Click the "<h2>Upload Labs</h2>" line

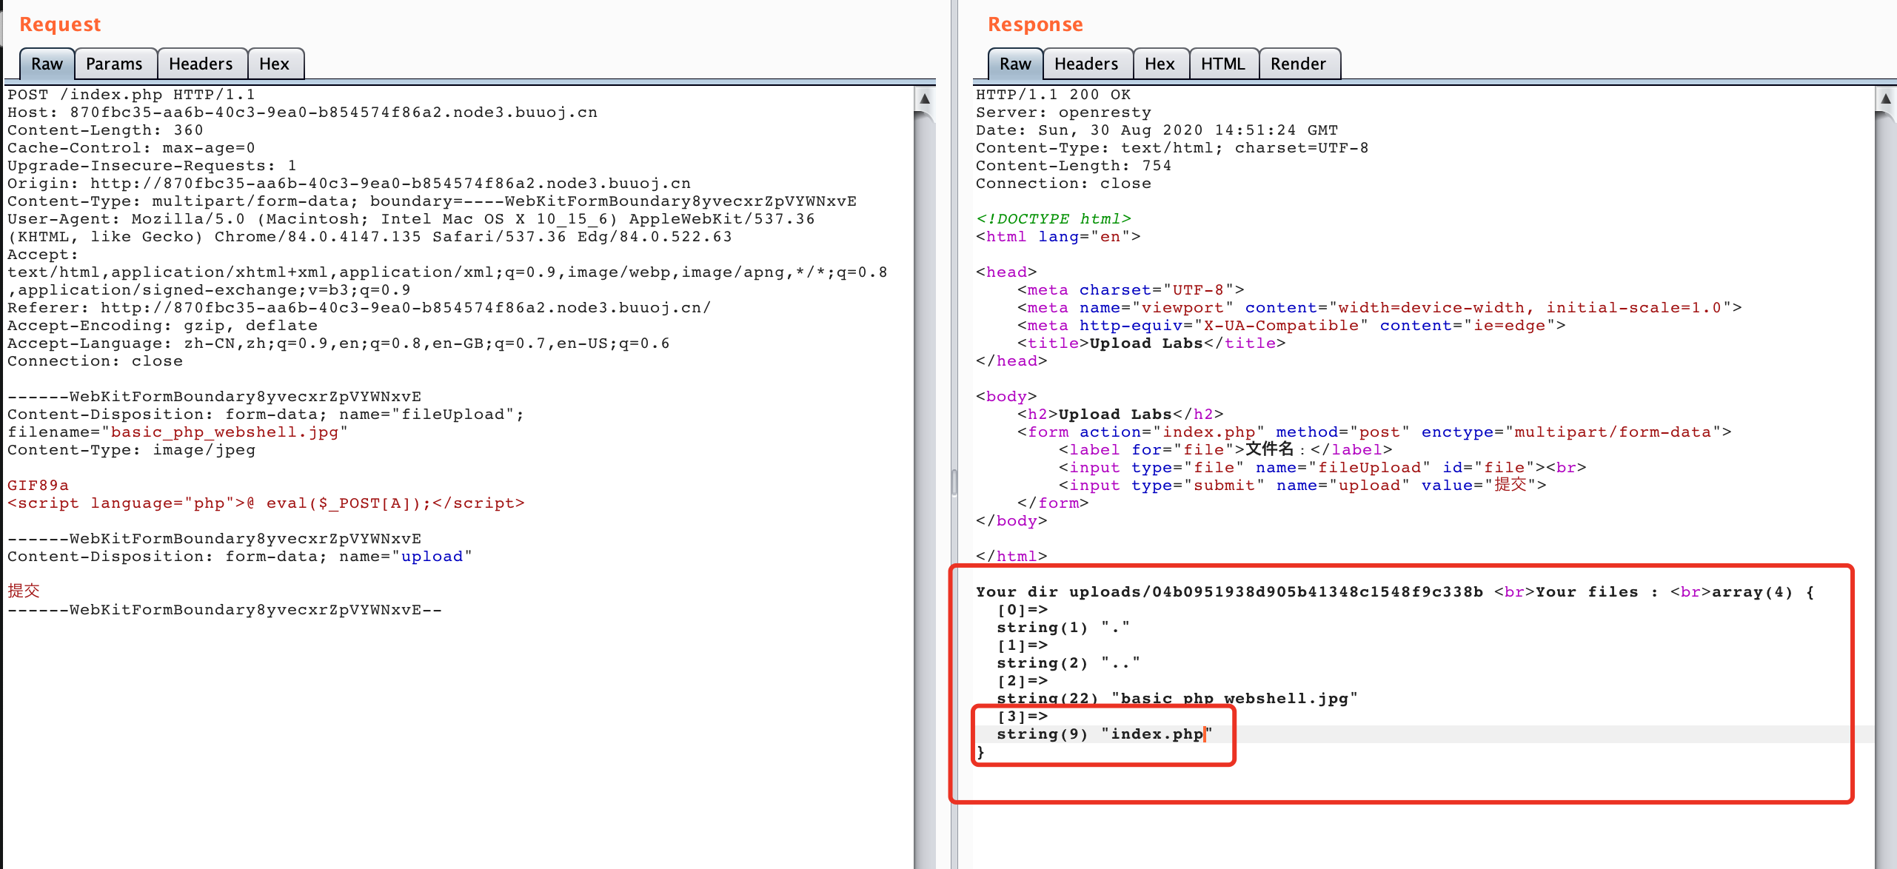pos(1120,415)
